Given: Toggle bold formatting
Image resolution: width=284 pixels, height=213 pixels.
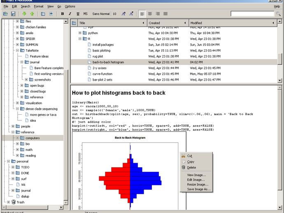Looking at the screenshot, I should [x=63, y=14].
